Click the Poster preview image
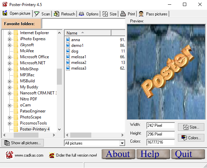Image resolution: width=207 pixels, height=168 pixels. click(166, 72)
